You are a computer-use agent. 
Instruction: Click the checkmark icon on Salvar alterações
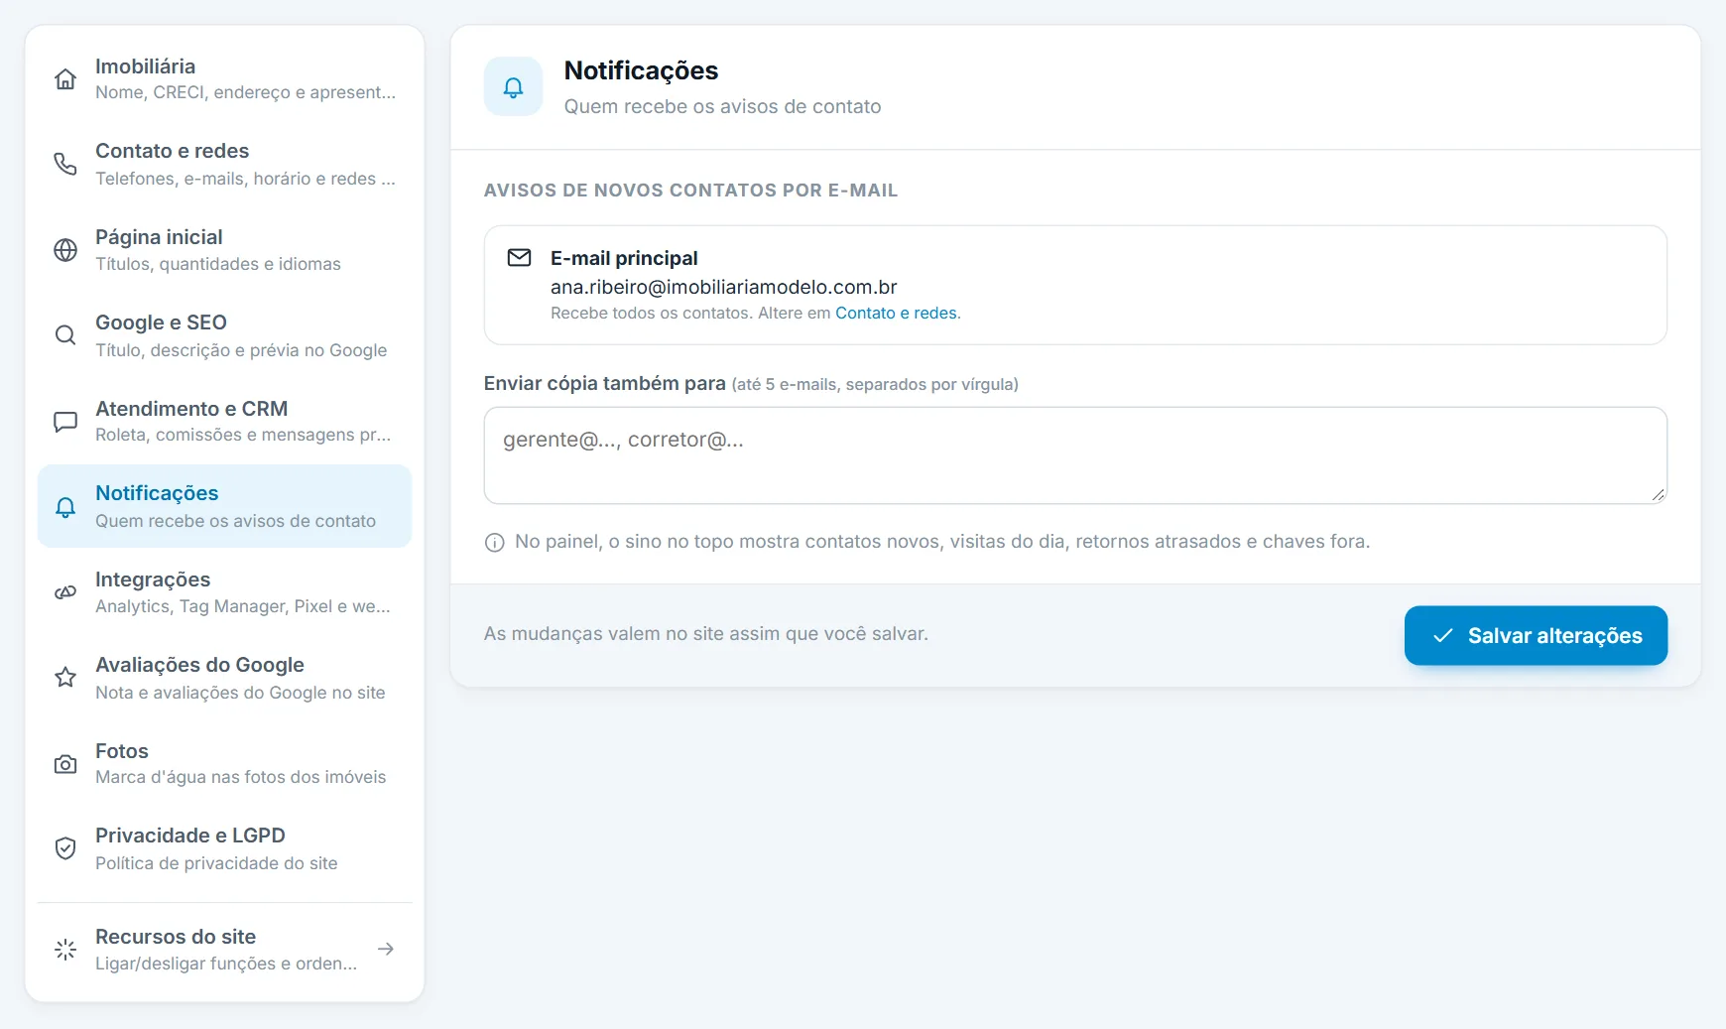[1443, 636]
